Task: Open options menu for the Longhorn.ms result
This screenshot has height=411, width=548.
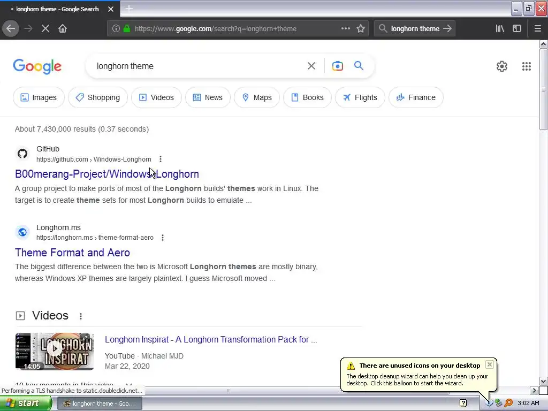Action: tap(163, 238)
